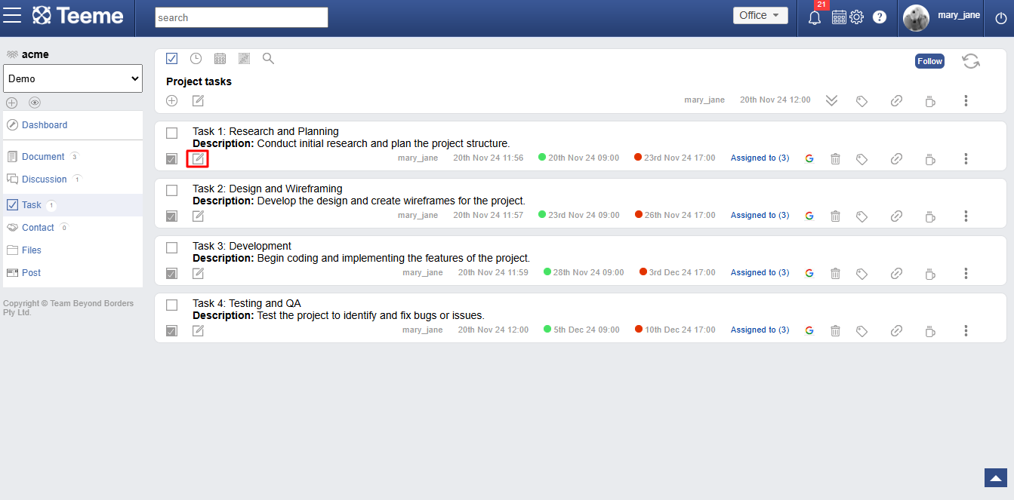Screen dimensions: 1014x500
Task: Add new item to Project tasks
Action: 171,100
